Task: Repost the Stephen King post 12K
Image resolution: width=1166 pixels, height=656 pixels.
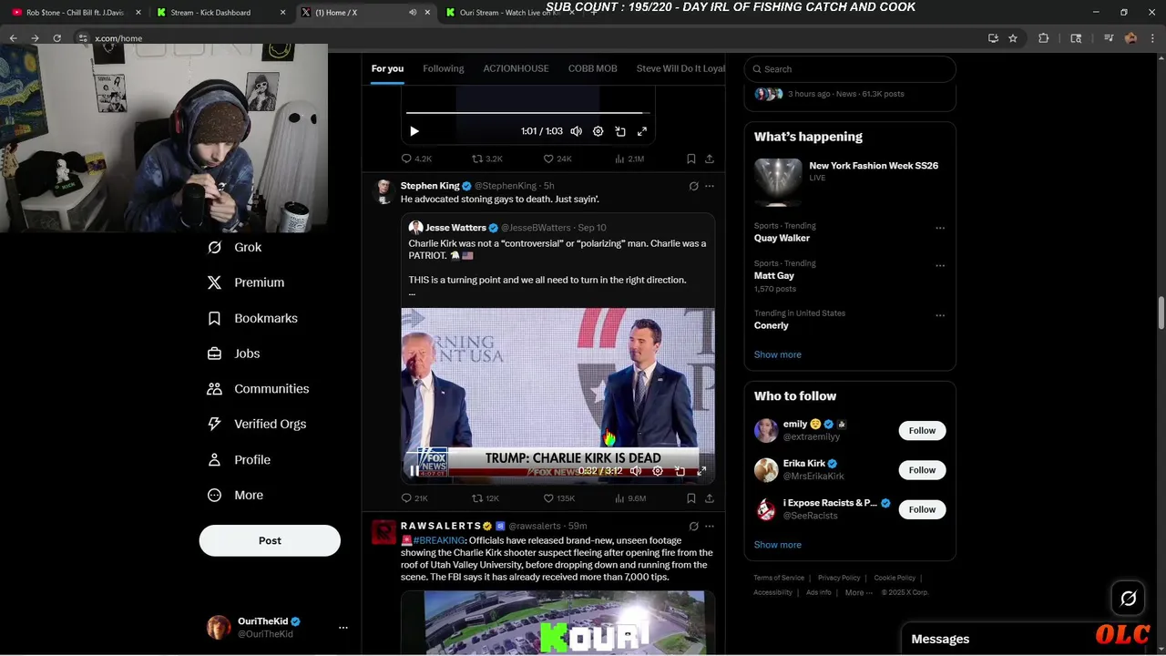Action: pyautogui.click(x=486, y=498)
